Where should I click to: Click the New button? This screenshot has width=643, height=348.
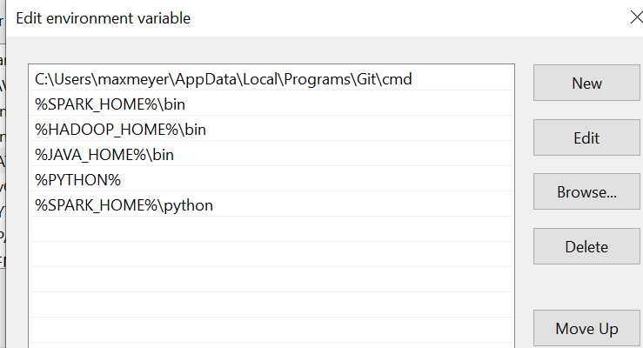(x=586, y=83)
